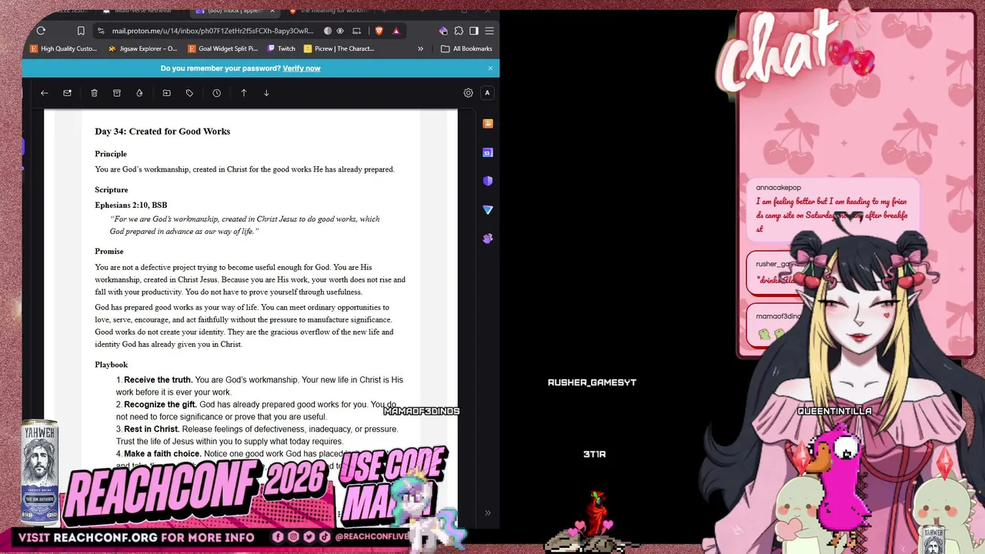Image resolution: width=985 pixels, height=554 pixels.
Task: Archive the open email
Action: [117, 93]
